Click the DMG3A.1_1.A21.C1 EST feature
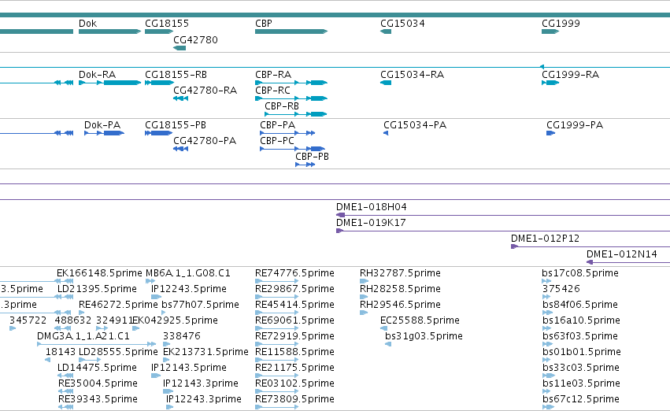This screenshot has height=411, width=670. tap(97, 344)
